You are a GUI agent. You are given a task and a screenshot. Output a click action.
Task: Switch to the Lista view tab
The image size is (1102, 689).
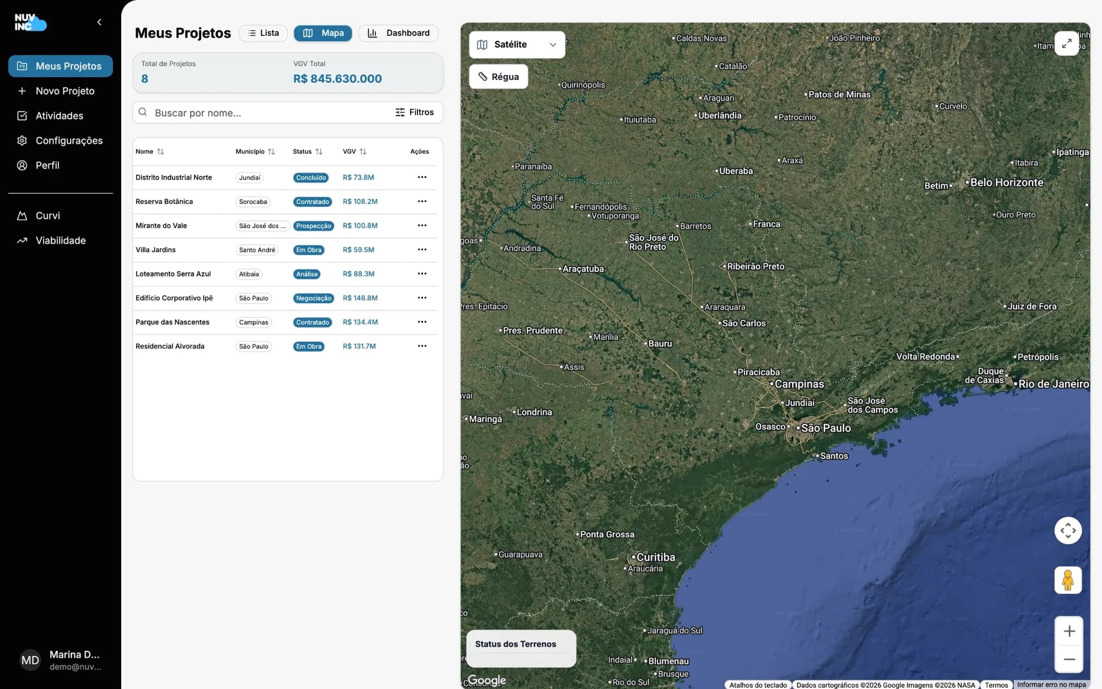coord(263,33)
